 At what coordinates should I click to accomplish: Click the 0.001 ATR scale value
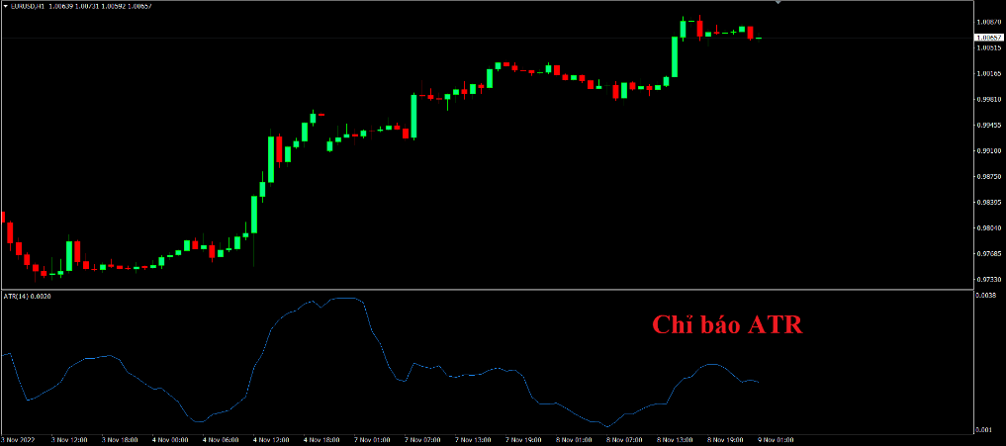pyautogui.click(x=983, y=429)
